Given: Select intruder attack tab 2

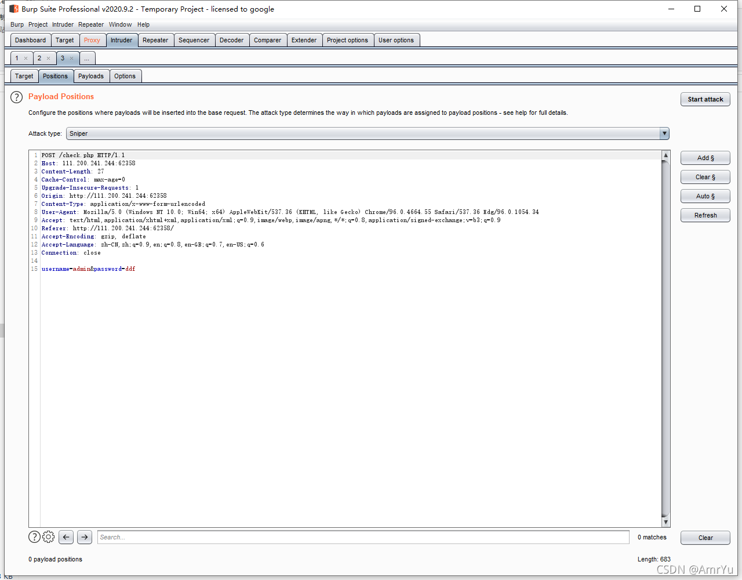Looking at the screenshot, I should pyautogui.click(x=39, y=58).
